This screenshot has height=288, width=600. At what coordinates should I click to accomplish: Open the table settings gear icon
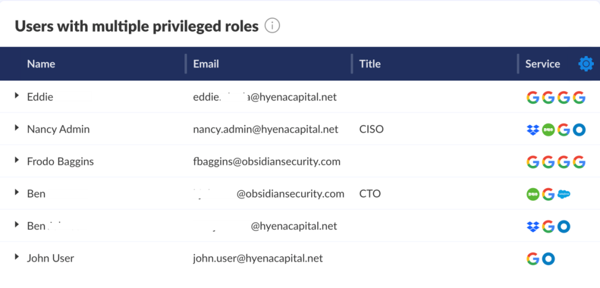click(586, 64)
